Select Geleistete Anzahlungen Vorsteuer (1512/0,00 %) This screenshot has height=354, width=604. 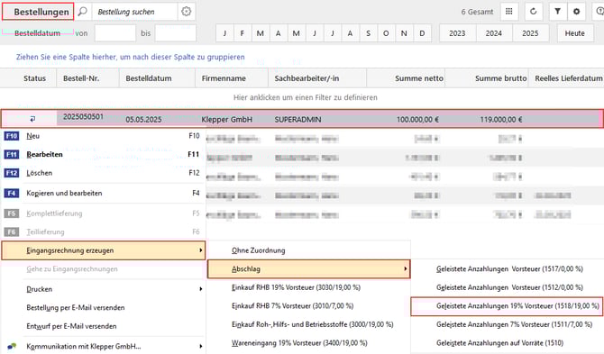[x=507, y=287]
